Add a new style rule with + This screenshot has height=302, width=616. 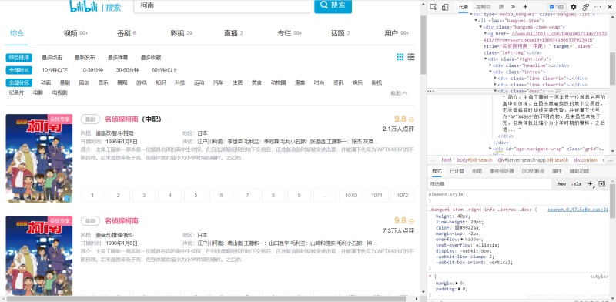(x=590, y=184)
